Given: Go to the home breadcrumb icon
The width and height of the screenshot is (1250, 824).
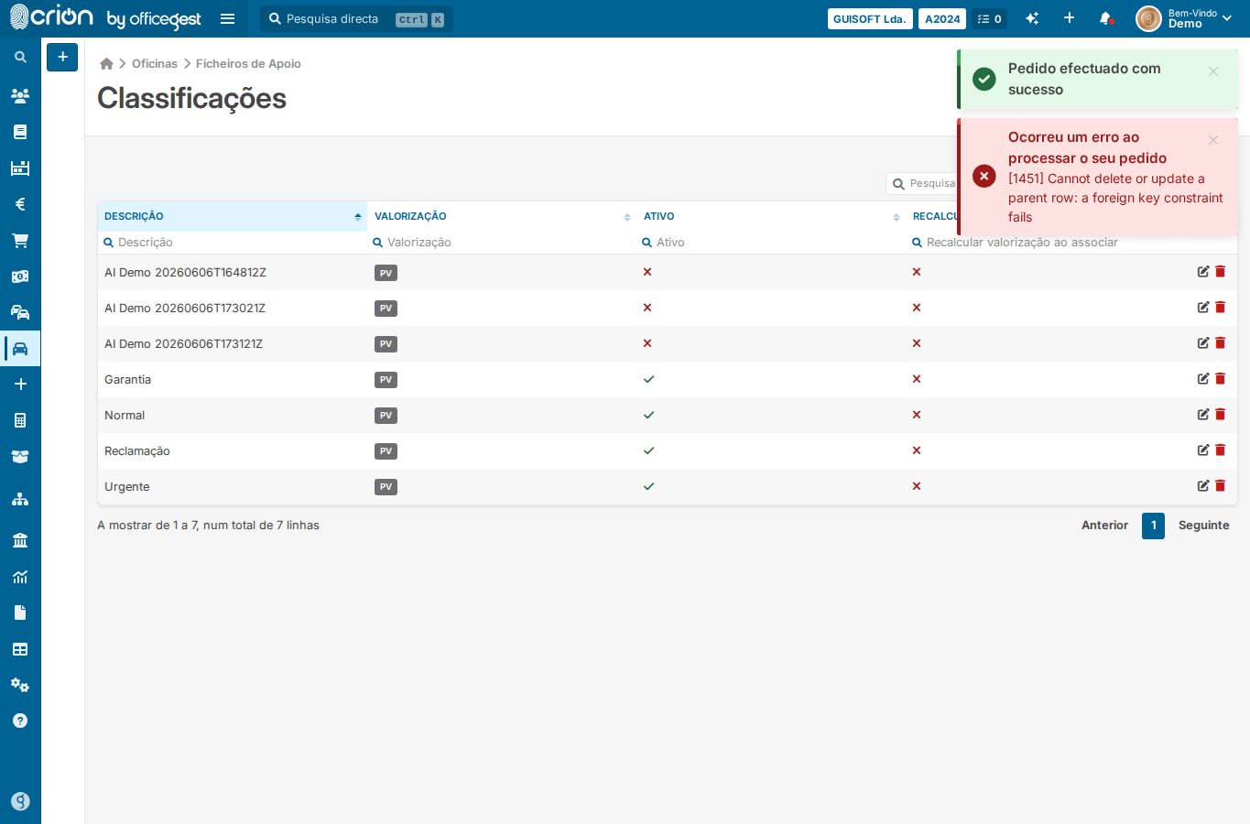Looking at the screenshot, I should [106, 63].
